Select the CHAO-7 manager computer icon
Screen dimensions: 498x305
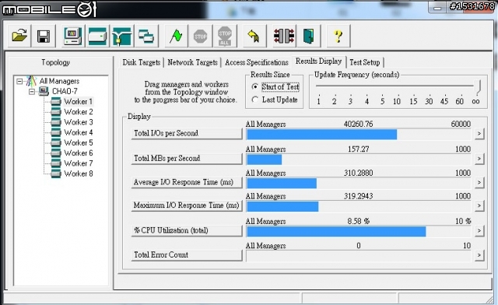[x=44, y=92]
